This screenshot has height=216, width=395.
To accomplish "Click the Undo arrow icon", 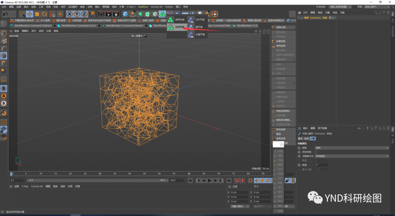I will (5, 14).
